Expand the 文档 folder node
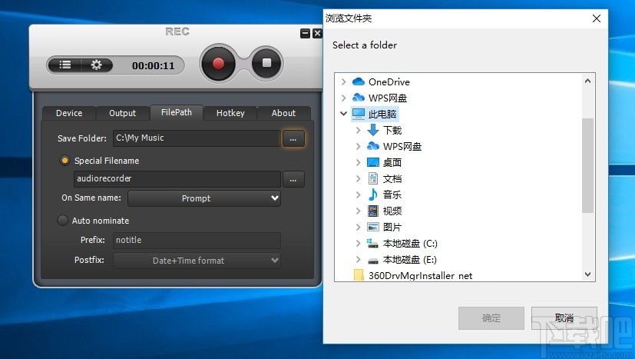Image resolution: width=635 pixels, height=359 pixels. click(358, 179)
